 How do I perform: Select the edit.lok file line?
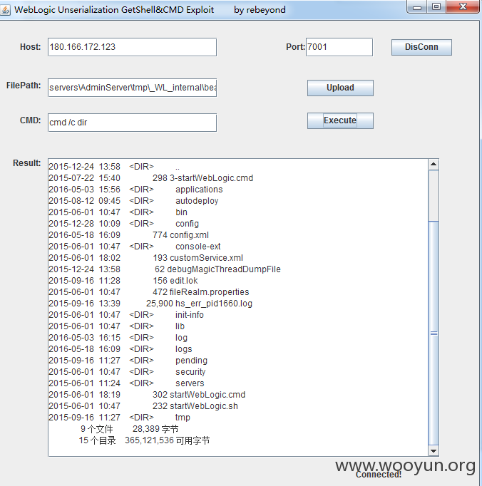point(123,281)
